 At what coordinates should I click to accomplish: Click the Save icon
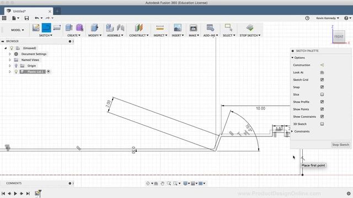(26, 18)
